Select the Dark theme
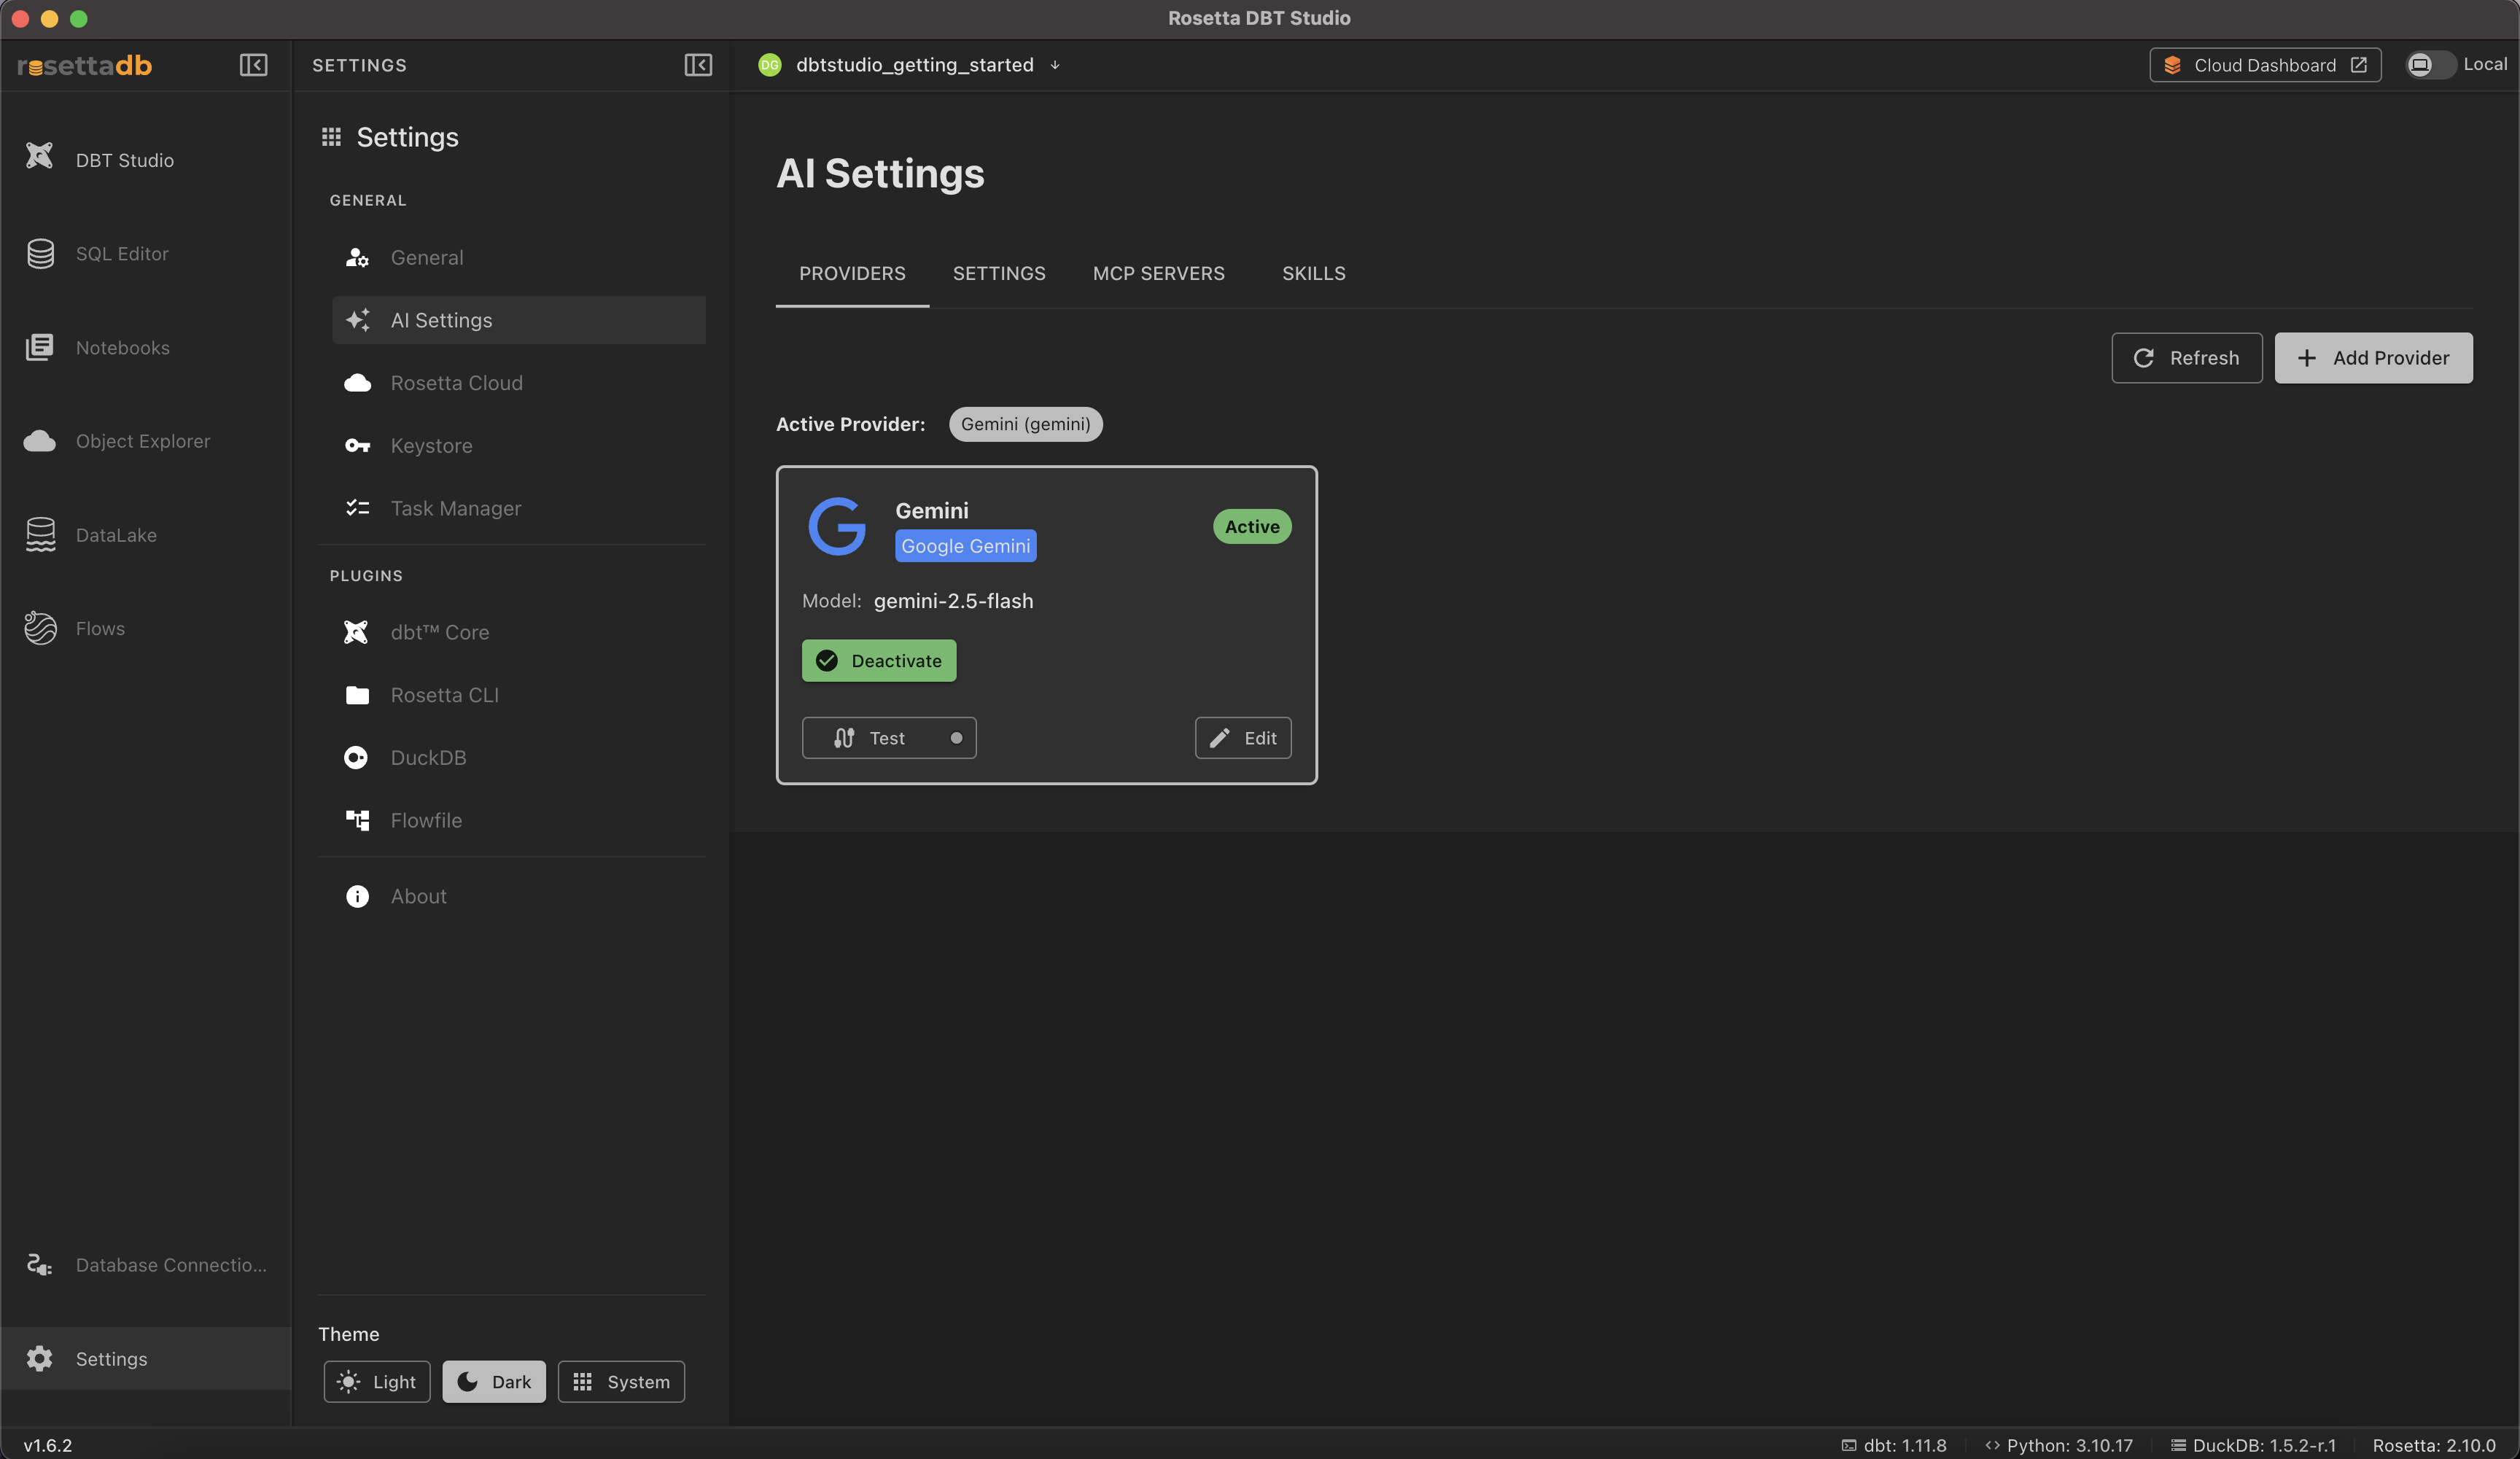This screenshot has height=1459, width=2520. [494, 1381]
